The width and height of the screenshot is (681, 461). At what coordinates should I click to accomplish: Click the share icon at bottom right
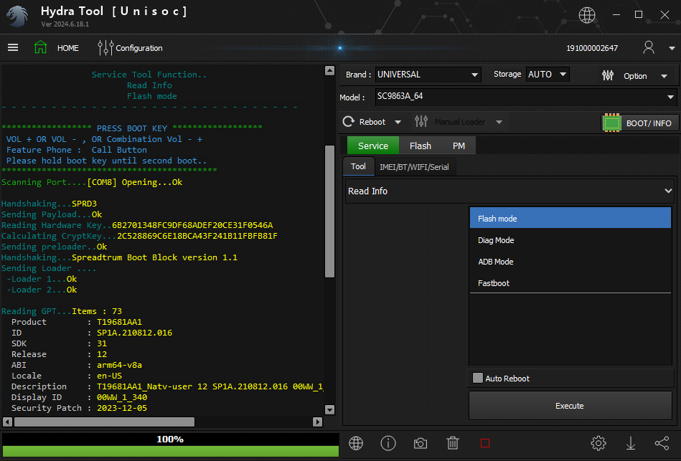662,443
